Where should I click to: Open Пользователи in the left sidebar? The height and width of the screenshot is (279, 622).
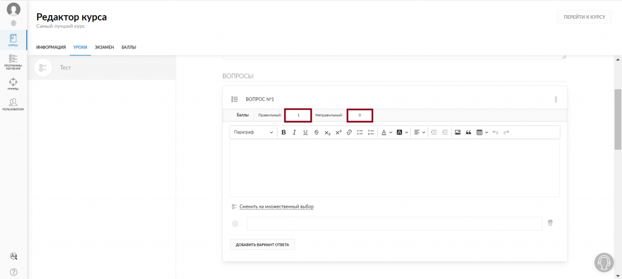coord(13,104)
